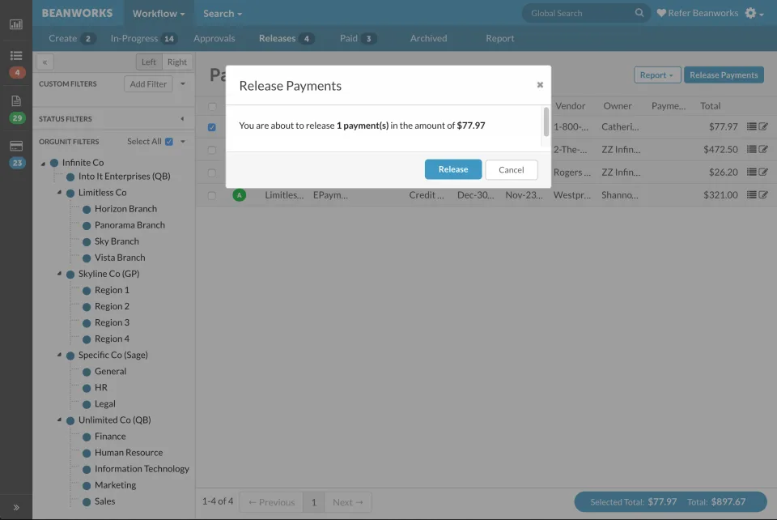Switch to the Approvals tab
Screen dimensions: 777x520
tap(214, 38)
